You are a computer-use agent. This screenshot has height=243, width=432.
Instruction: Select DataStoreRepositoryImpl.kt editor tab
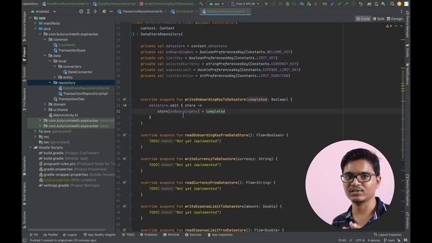(225, 11)
